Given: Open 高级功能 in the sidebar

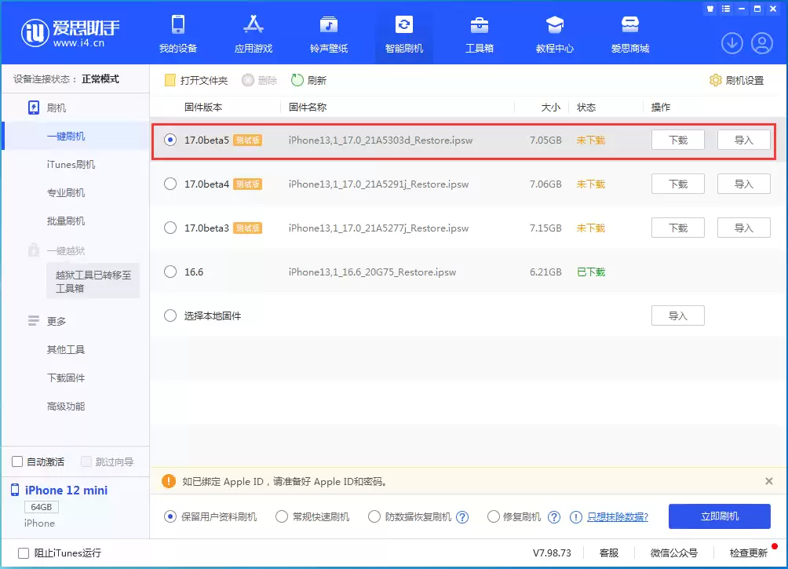Looking at the screenshot, I should 66,406.
